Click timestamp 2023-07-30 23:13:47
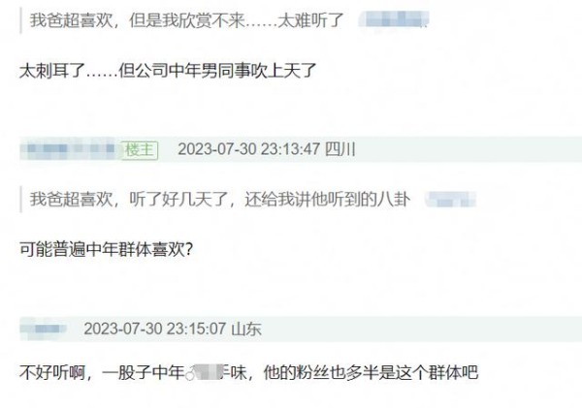Screen dimensions: 582x408 (248, 149)
